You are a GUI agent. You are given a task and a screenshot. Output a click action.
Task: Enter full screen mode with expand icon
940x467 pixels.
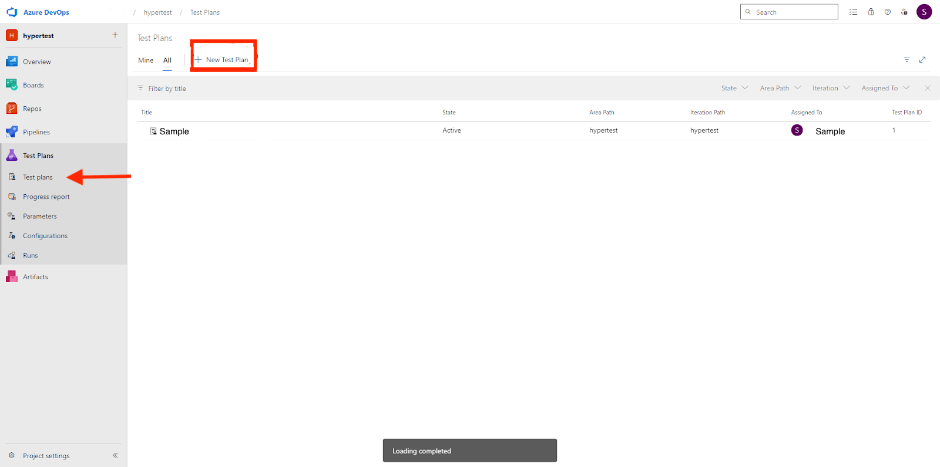[x=922, y=60]
